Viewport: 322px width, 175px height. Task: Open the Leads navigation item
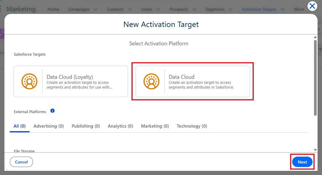coord(147,9)
